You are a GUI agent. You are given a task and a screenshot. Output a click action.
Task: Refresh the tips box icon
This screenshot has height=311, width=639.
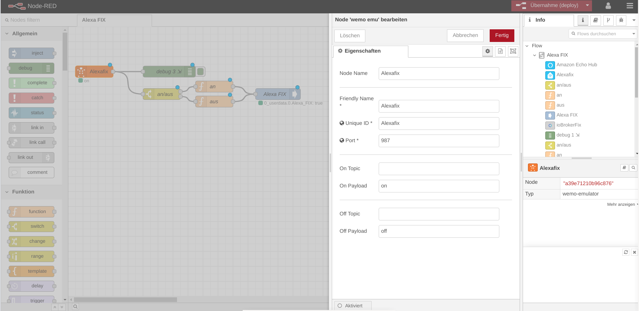click(x=626, y=252)
